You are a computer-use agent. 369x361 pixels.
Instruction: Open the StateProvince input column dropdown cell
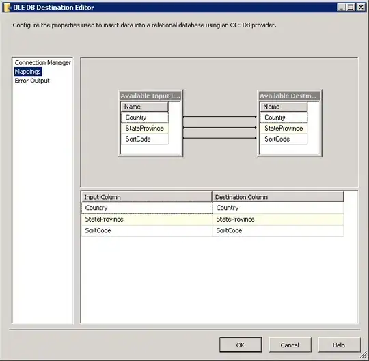click(x=147, y=219)
